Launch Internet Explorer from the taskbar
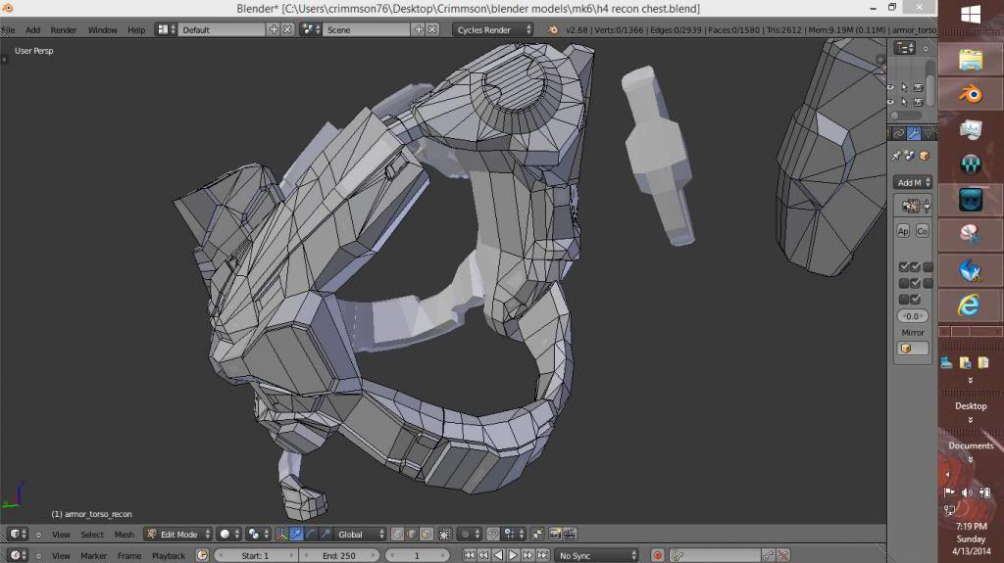The height and width of the screenshot is (563, 1004). point(970,305)
